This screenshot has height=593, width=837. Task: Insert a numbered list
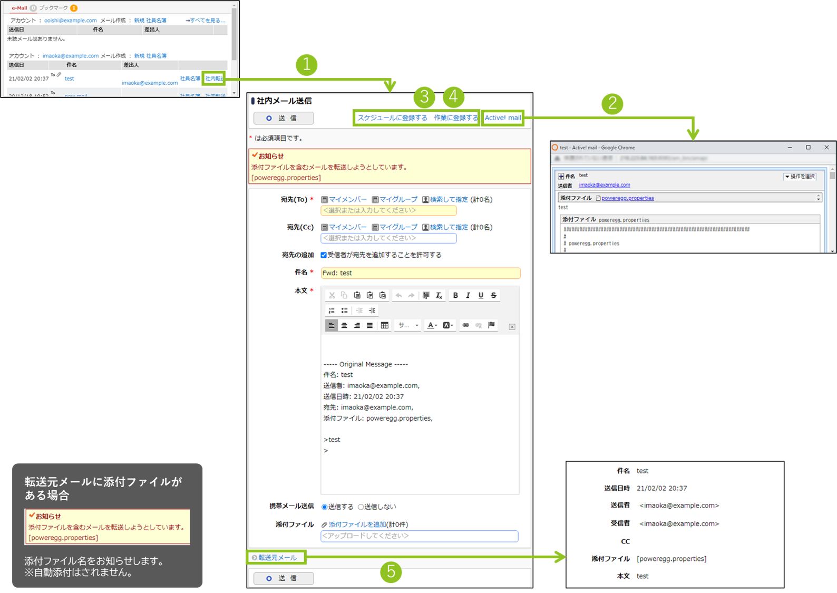coord(332,310)
